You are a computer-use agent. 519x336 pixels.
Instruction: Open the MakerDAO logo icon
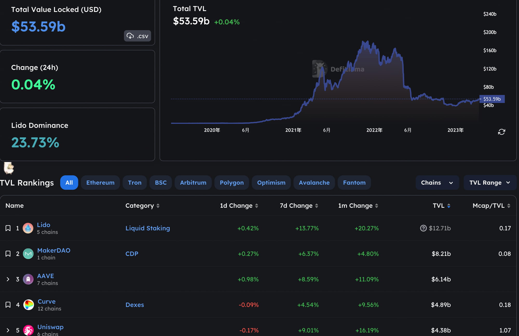pos(28,254)
